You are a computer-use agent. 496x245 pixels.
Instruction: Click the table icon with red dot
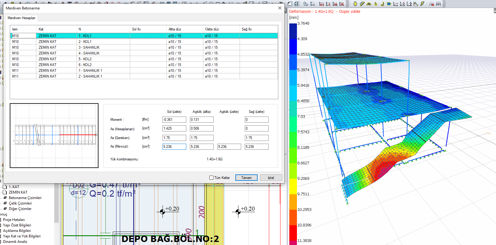coord(432,4)
